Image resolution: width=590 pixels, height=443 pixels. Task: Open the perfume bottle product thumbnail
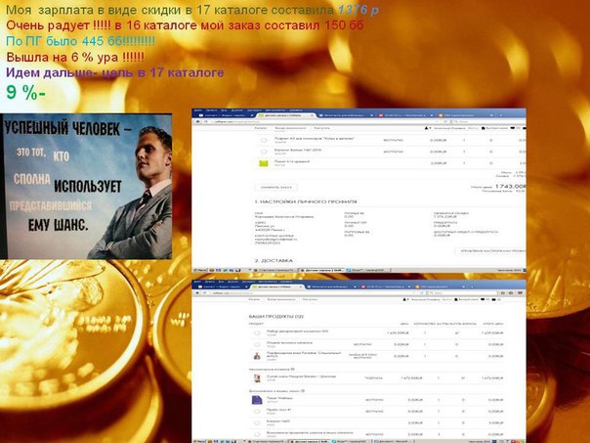coord(257,356)
